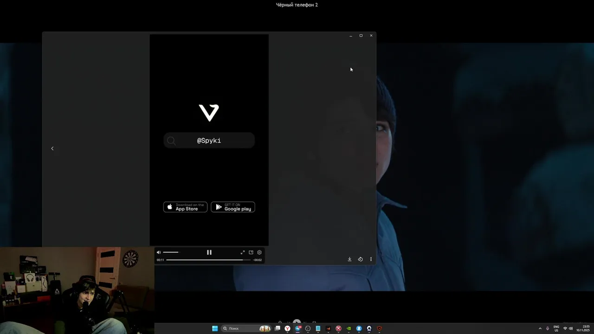Open network settings from the tray
The image size is (594, 334).
tap(565, 328)
